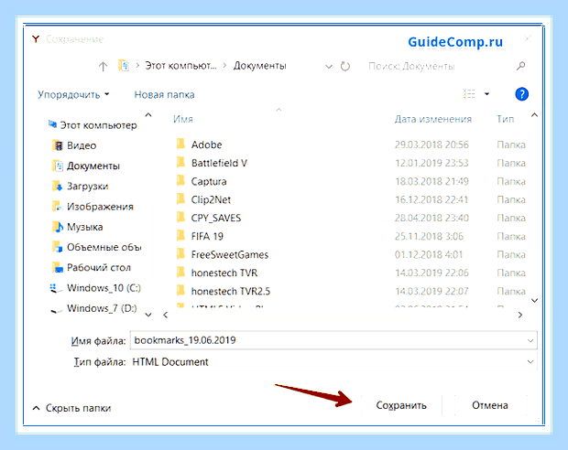
Task: Click the Видео folder icon
Action: (58, 145)
